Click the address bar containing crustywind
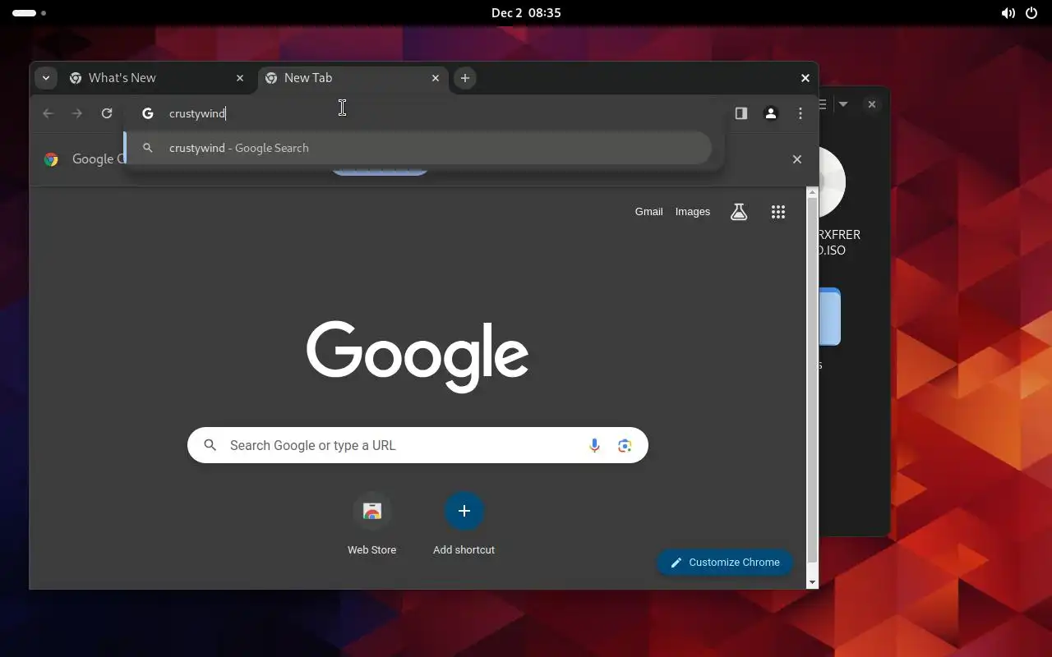Image resolution: width=1052 pixels, height=657 pixels. point(423,113)
